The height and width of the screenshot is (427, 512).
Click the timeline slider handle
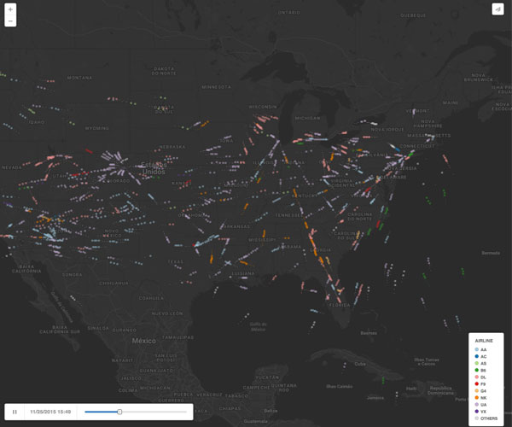click(x=119, y=412)
